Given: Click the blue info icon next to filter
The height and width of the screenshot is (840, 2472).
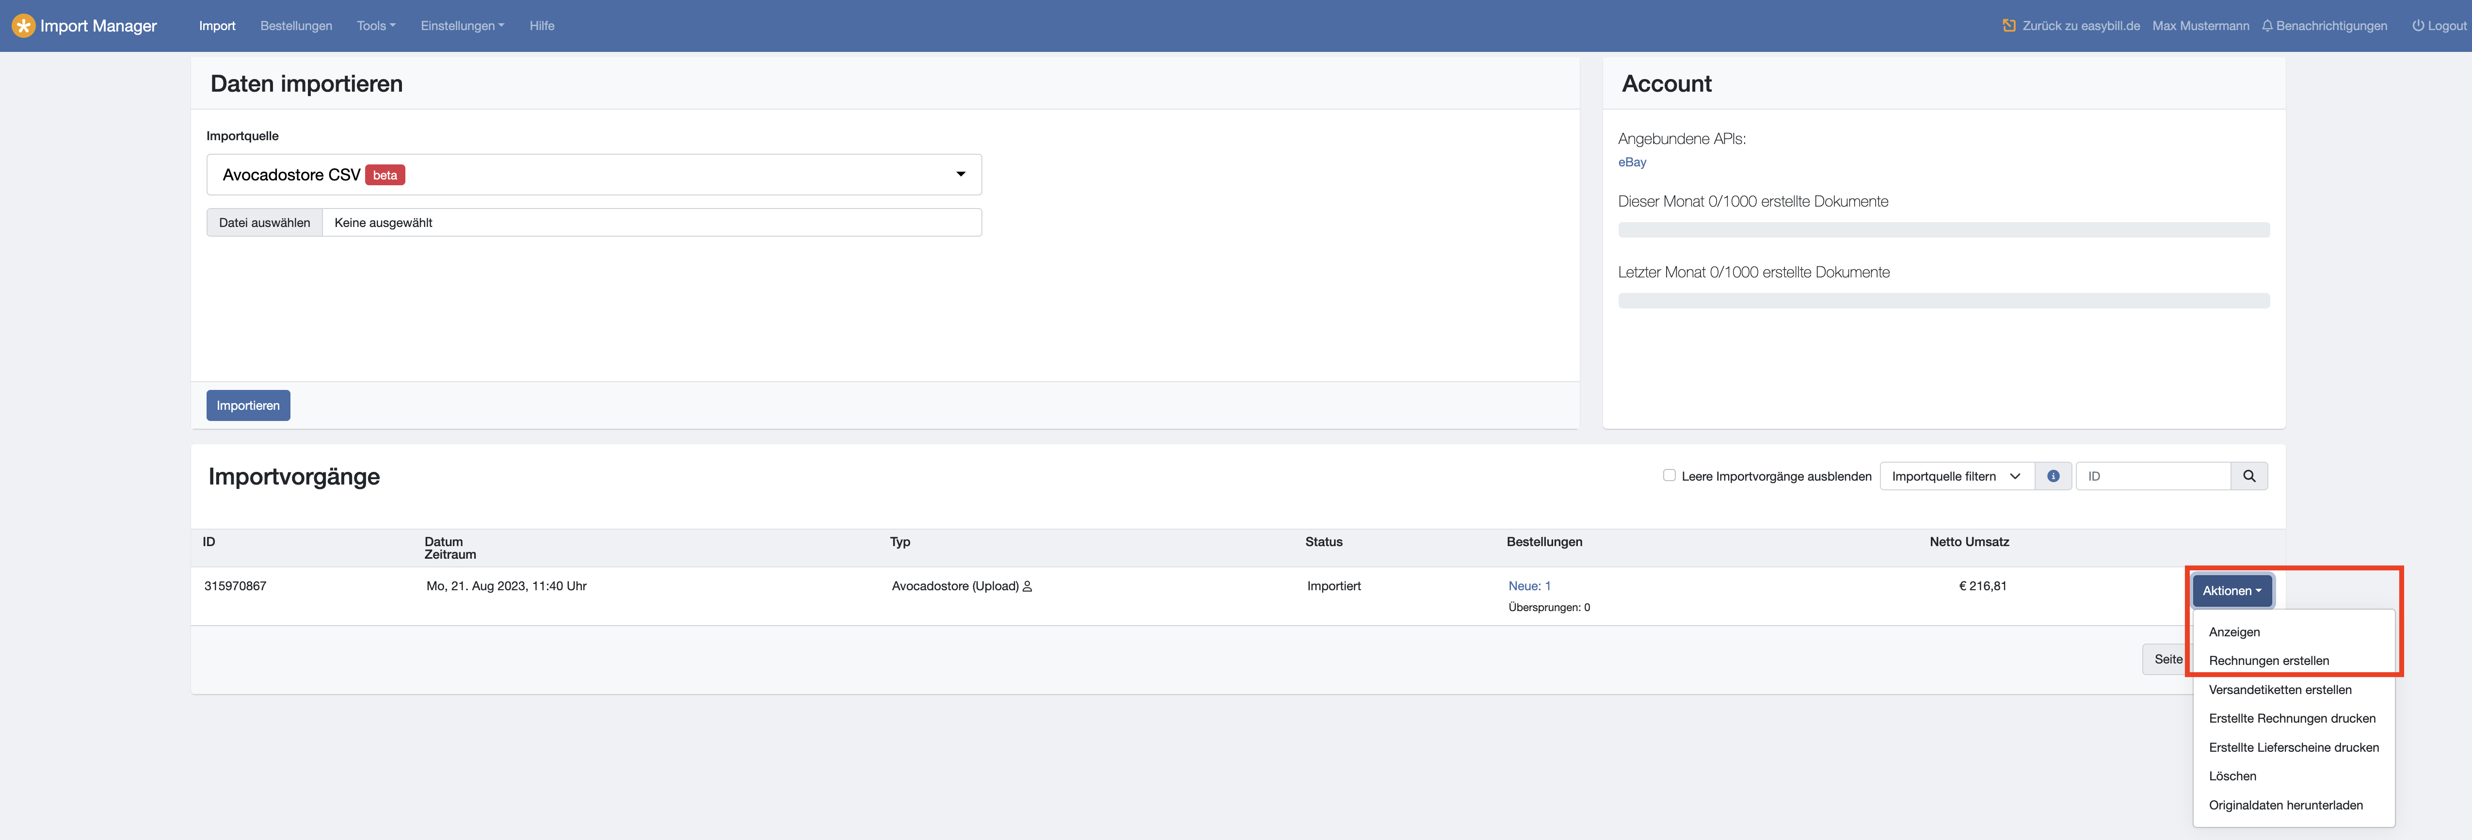Looking at the screenshot, I should point(2053,476).
